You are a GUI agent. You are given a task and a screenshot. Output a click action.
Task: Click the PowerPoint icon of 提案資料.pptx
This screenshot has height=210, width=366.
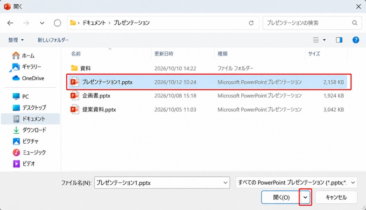tap(75, 109)
